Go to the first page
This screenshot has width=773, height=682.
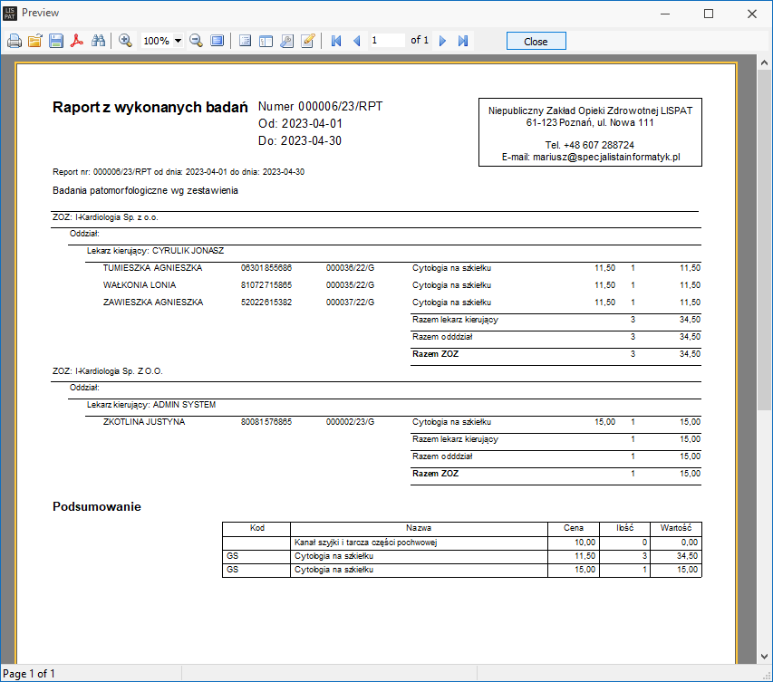(x=336, y=41)
